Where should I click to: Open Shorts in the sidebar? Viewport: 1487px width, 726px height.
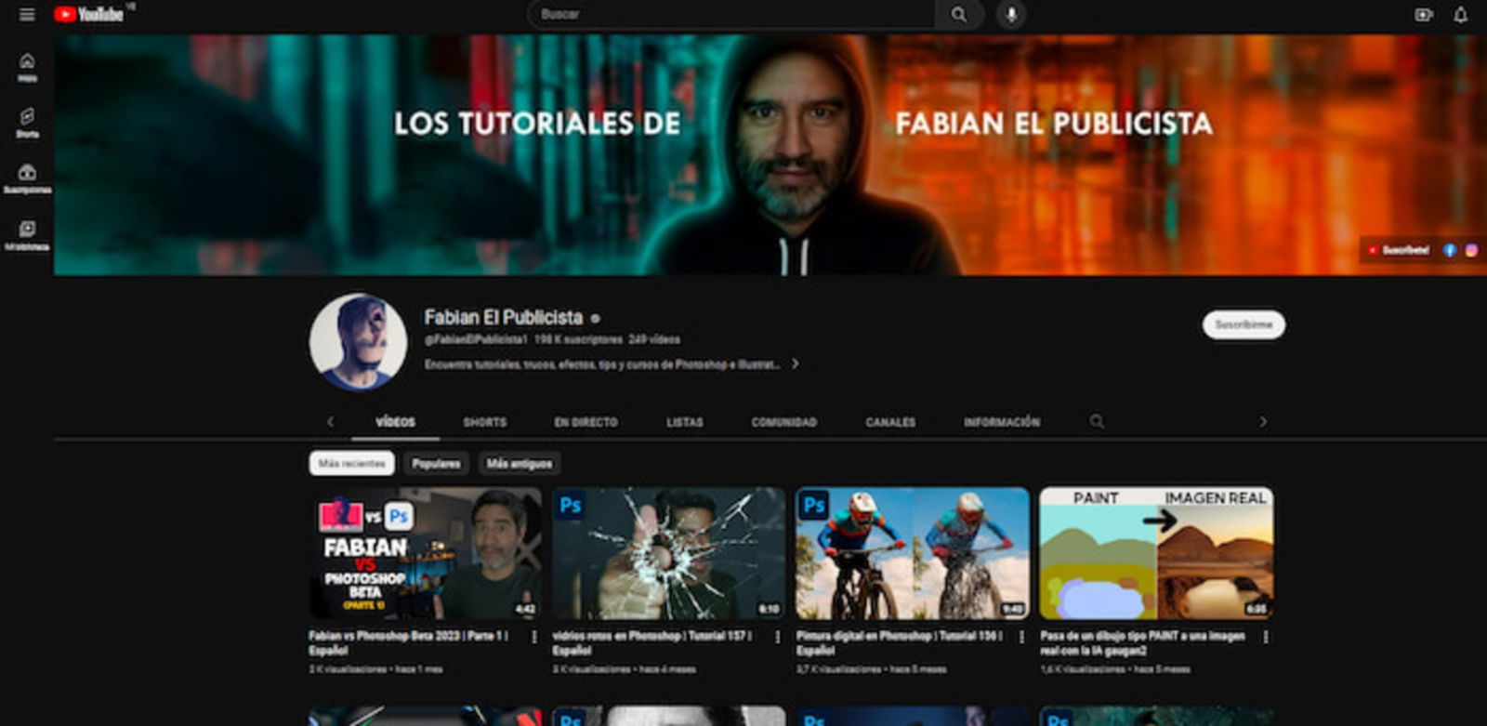(x=27, y=123)
